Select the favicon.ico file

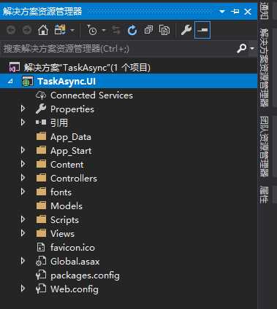coord(72,248)
